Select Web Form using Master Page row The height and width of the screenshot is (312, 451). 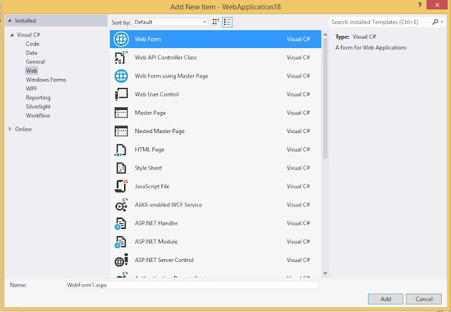(216, 76)
